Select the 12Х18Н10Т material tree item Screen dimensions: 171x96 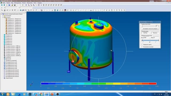tap(8, 57)
